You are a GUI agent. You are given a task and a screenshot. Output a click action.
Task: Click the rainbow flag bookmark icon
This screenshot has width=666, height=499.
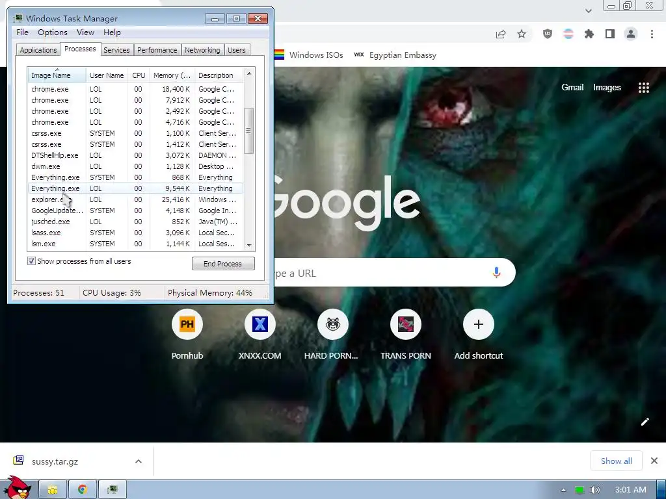(279, 55)
